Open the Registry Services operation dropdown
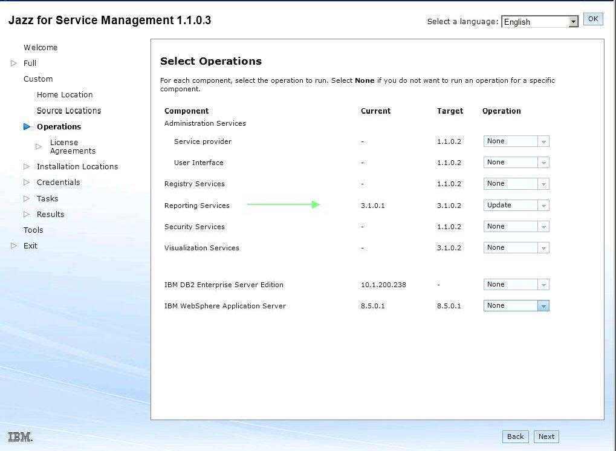The image size is (616, 451). (516, 183)
